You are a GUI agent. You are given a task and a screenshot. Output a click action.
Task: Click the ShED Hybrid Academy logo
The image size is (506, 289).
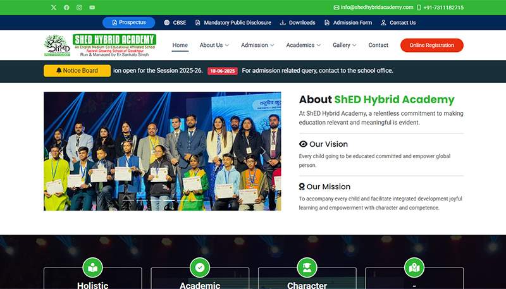(100, 45)
